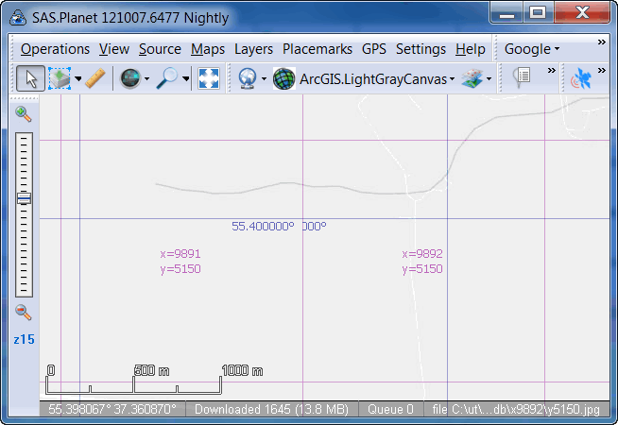The image size is (618, 425).
Task: Open the Operations menu
Action: (x=55, y=49)
